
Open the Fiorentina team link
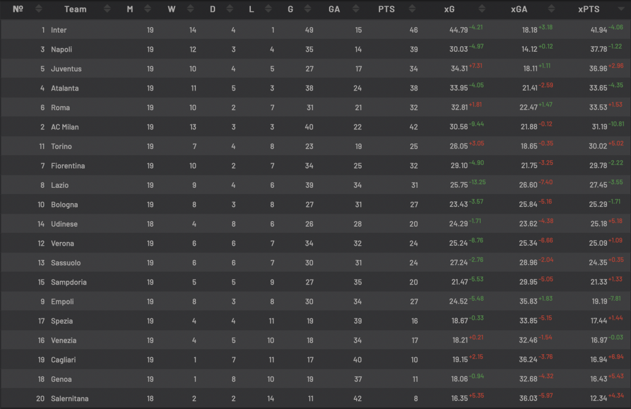click(x=68, y=166)
